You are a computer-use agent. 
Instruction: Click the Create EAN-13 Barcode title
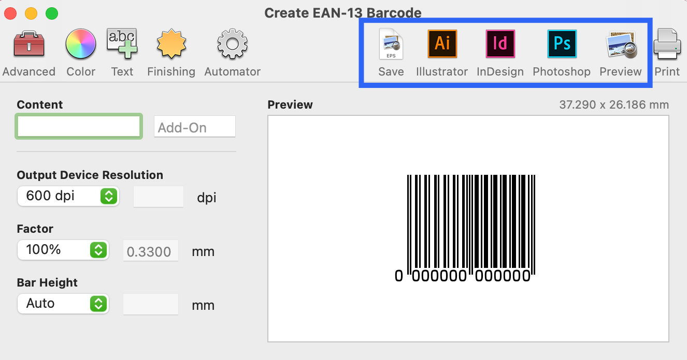pyautogui.click(x=343, y=13)
